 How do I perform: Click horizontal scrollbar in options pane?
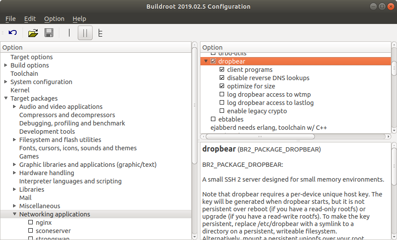tap(260, 136)
